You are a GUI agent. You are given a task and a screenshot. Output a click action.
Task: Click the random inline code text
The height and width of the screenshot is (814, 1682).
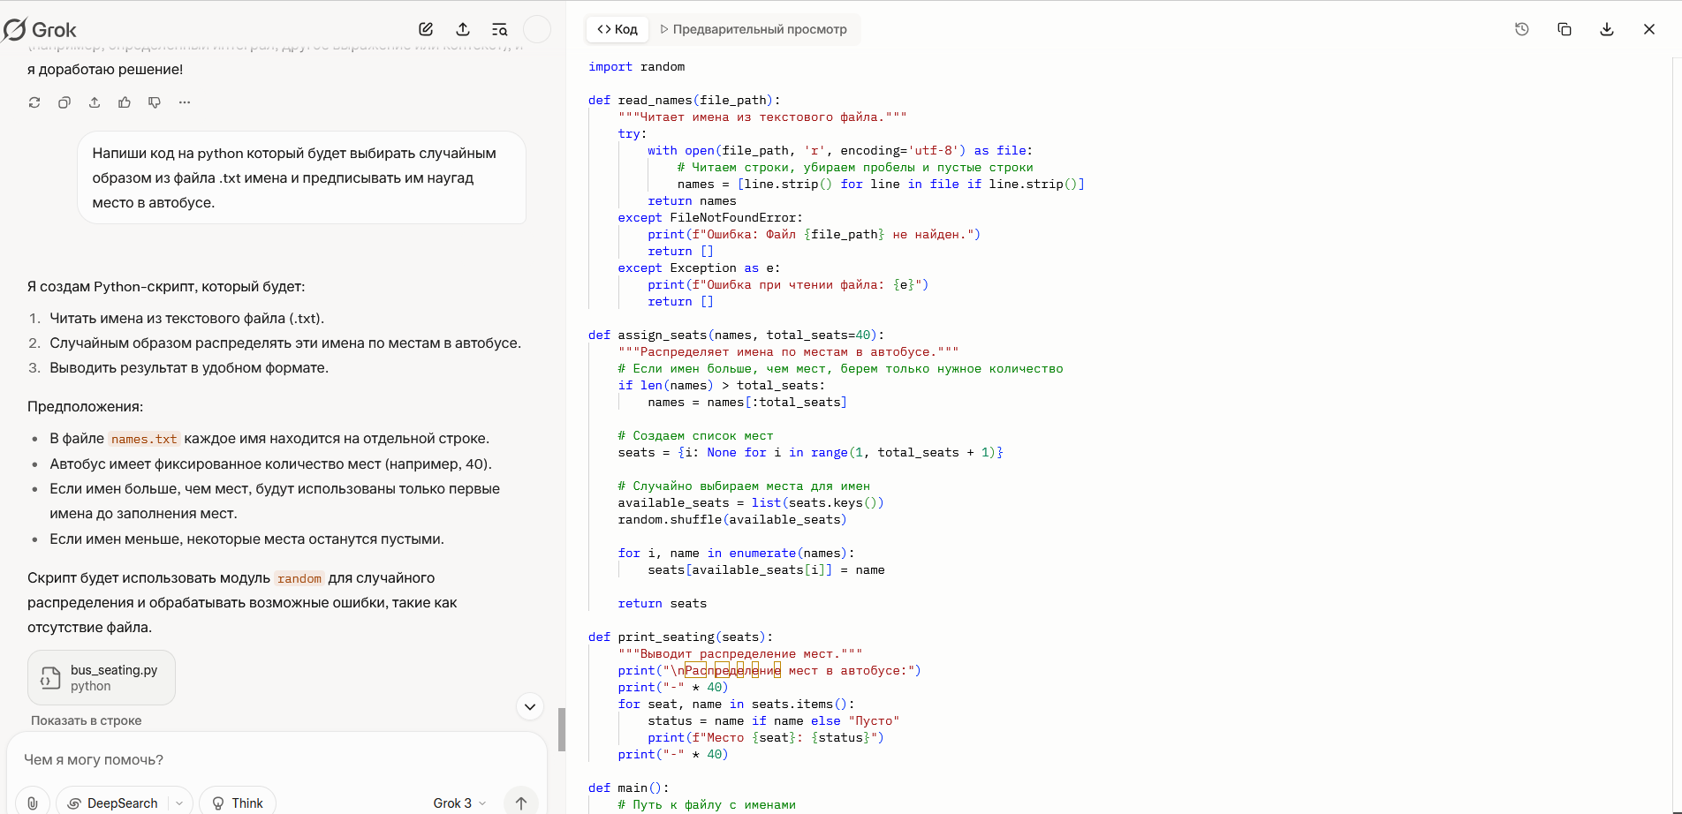[299, 578]
